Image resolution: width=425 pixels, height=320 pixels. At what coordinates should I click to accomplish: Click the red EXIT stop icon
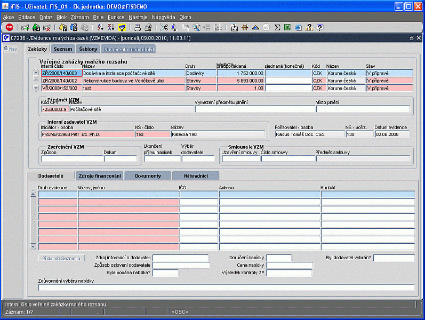point(10,27)
